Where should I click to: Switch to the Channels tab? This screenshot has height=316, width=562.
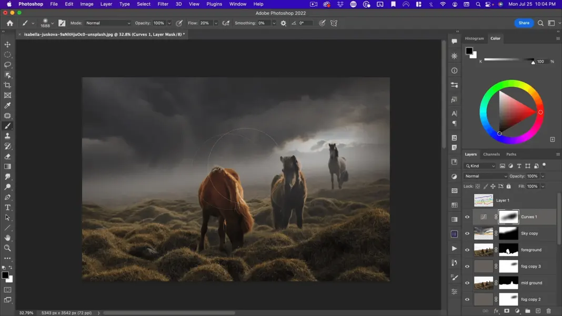tap(491, 155)
